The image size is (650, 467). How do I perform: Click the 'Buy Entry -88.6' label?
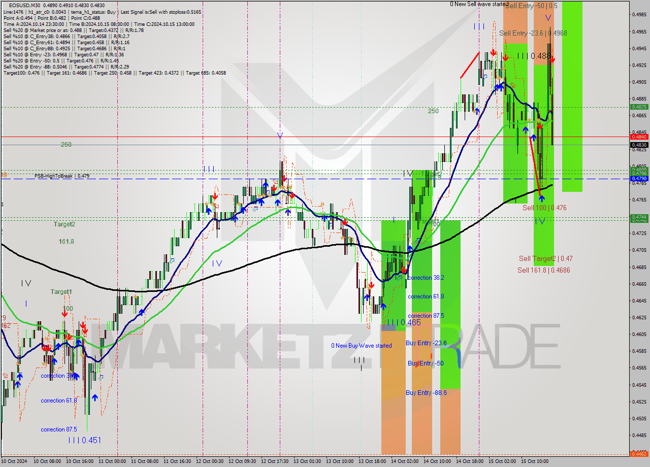[x=426, y=393]
